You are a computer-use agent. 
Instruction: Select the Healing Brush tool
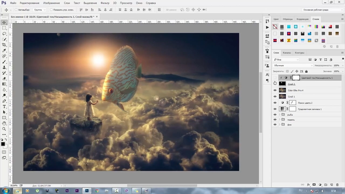4,56
